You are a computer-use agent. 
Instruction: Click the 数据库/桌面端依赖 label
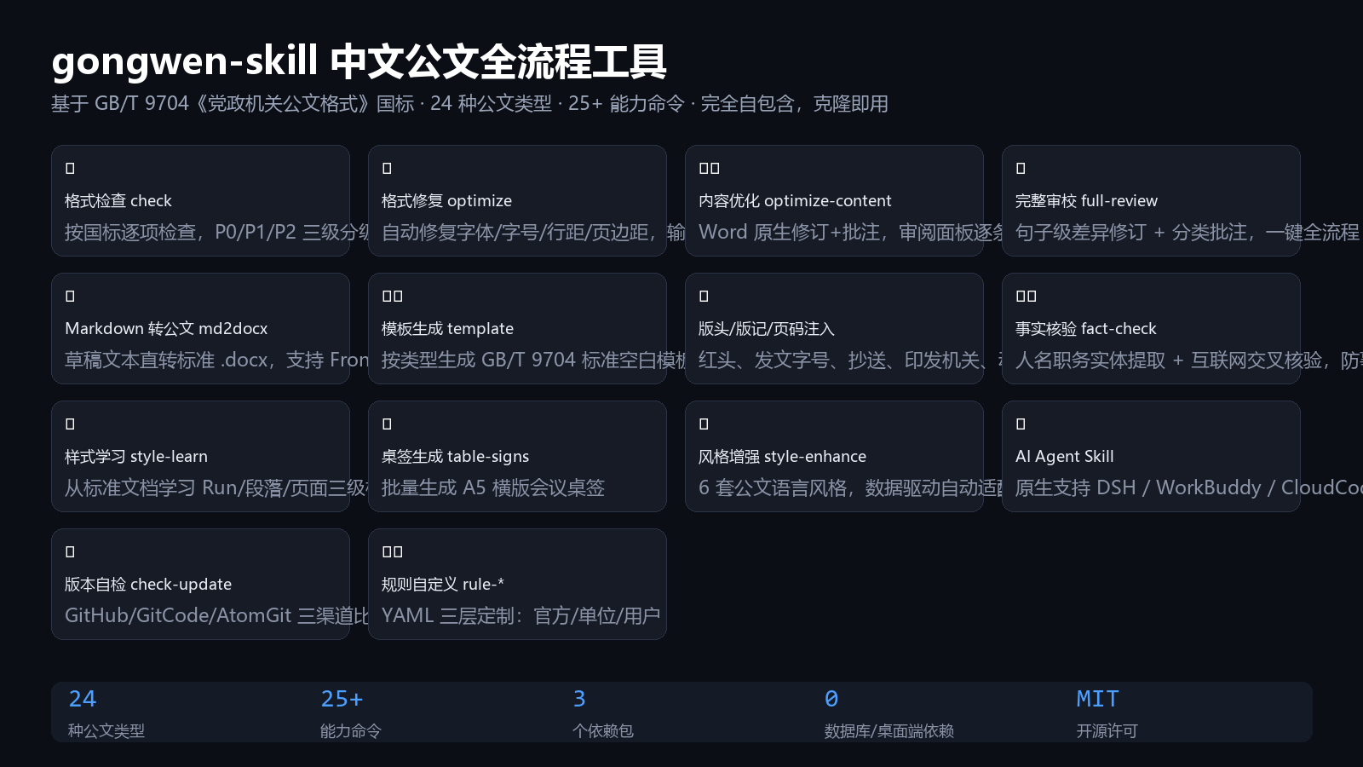pyautogui.click(x=889, y=731)
